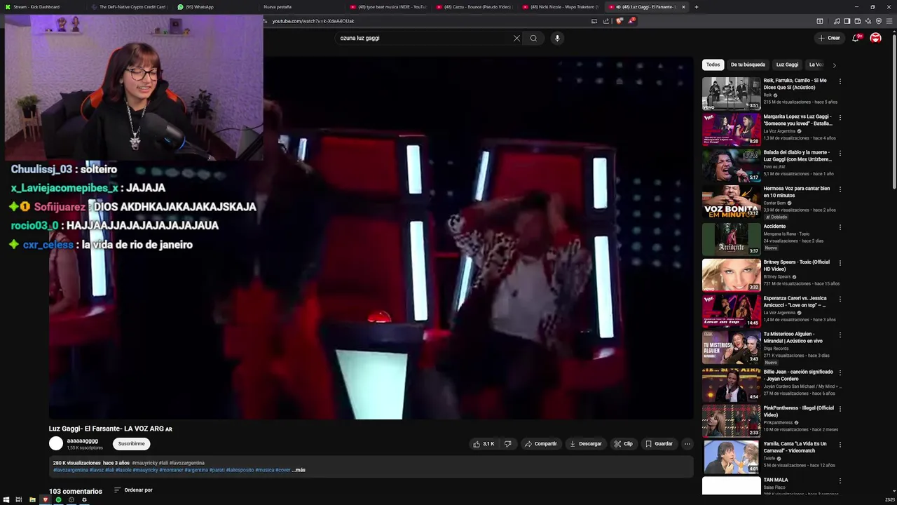Open options for the Britney Spears Toxic video
Screen dimensions: 897x505
click(x=840, y=263)
